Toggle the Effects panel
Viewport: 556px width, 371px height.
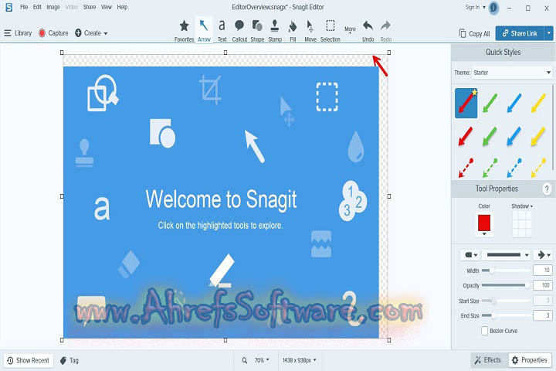tap(486, 360)
